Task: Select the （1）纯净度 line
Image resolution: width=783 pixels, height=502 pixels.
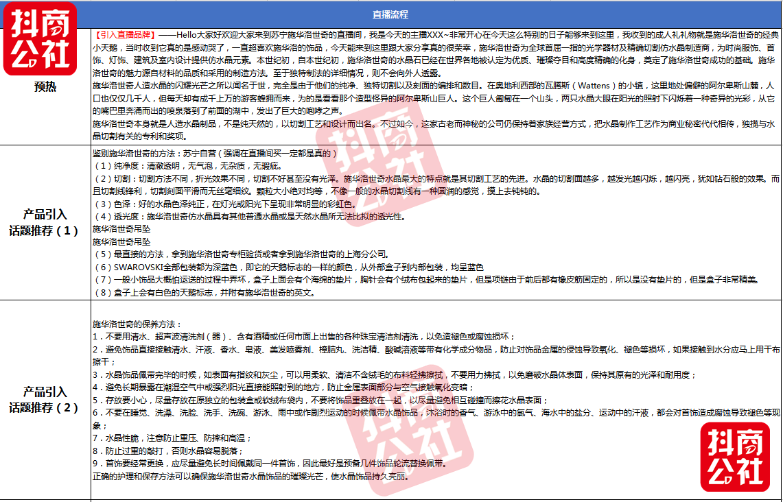Action: pyautogui.click(x=188, y=166)
